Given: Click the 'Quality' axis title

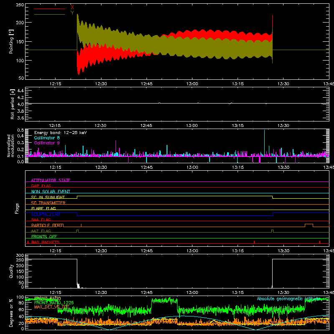Looking at the screenshot, I should pos(11,271).
